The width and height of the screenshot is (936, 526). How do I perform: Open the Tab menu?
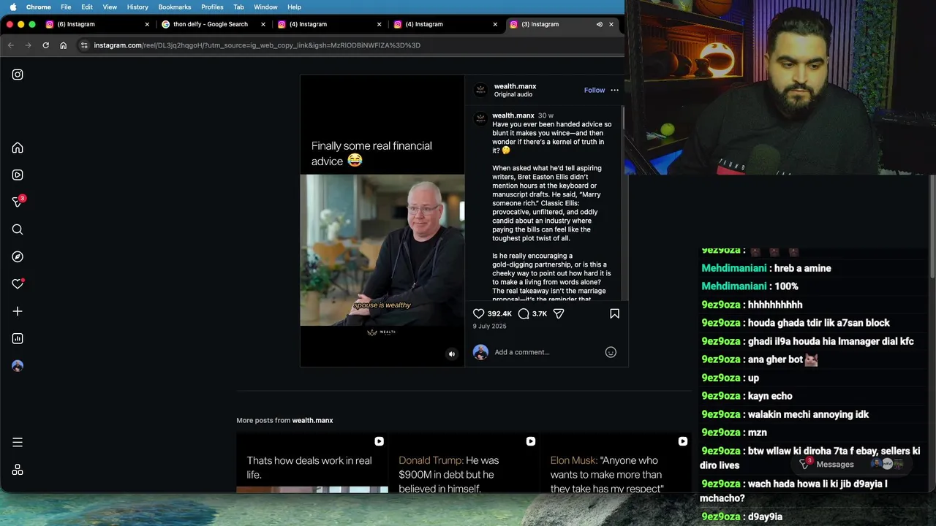[x=238, y=7]
